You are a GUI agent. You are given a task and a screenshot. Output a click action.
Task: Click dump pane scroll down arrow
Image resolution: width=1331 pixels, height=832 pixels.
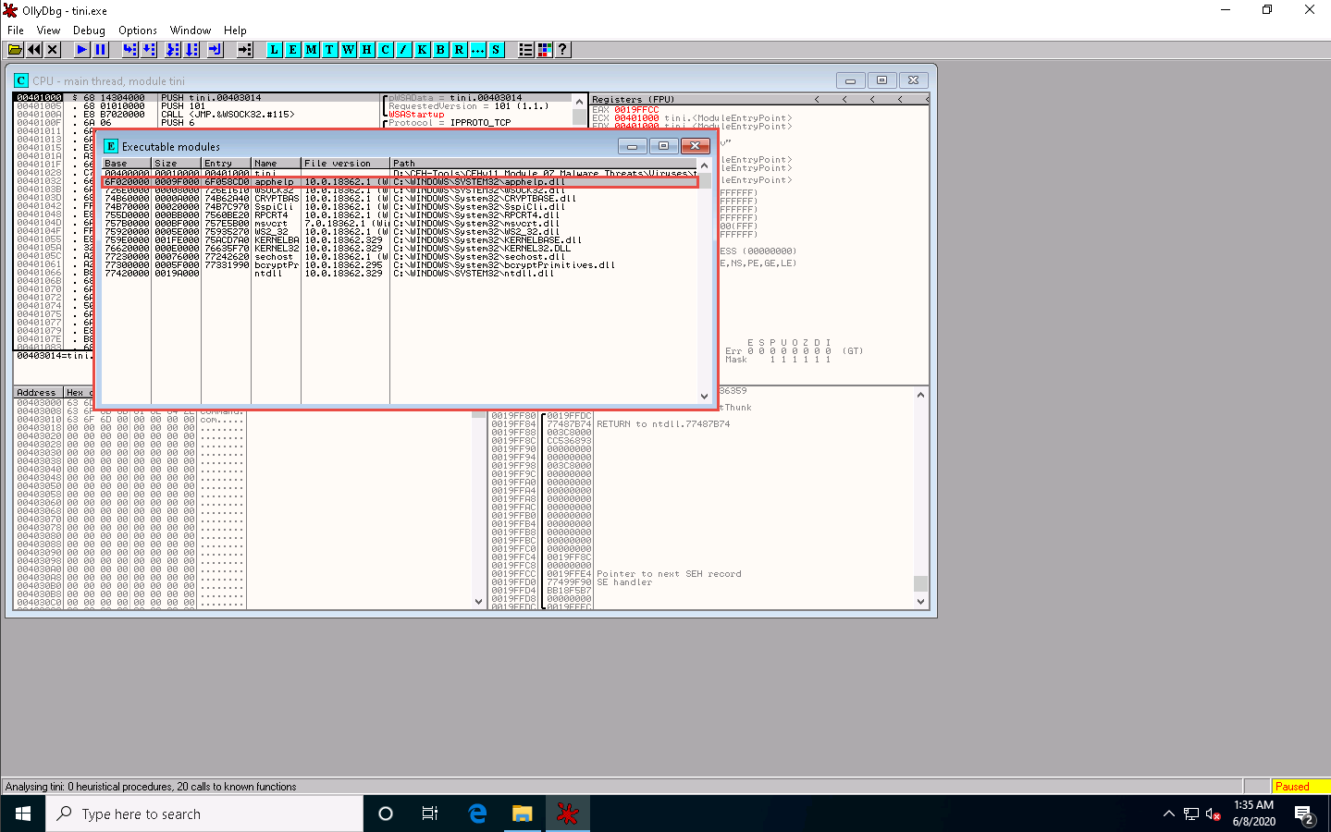tap(479, 602)
